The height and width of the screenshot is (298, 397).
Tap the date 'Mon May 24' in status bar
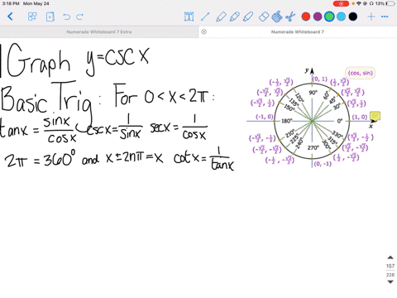[x=36, y=3]
